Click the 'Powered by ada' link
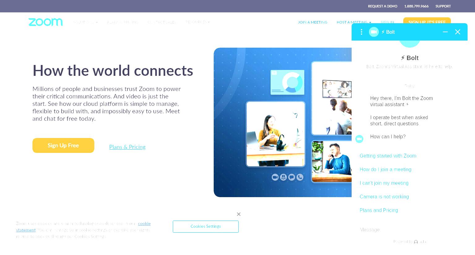Viewport: 475px width, 255px height. (x=410, y=242)
